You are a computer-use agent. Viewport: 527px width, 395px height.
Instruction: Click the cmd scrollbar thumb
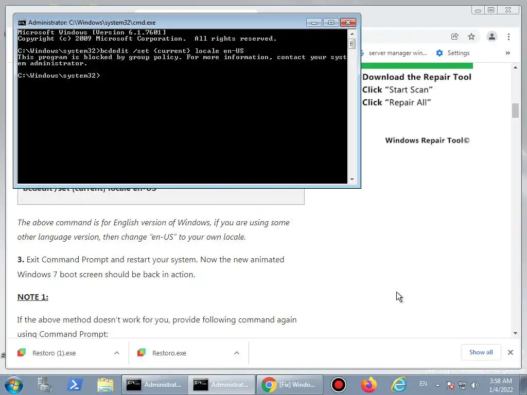[352, 44]
